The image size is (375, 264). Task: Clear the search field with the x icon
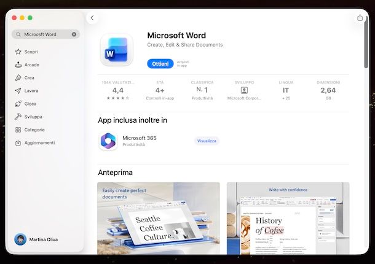pos(74,34)
